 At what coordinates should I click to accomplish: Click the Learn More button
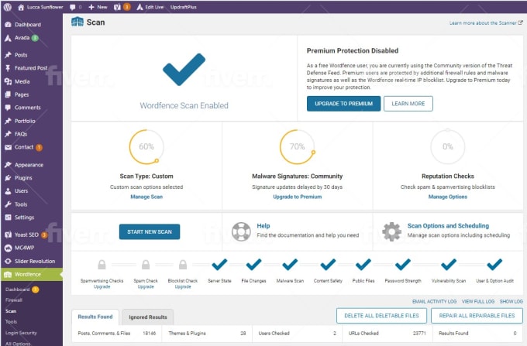click(408, 104)
